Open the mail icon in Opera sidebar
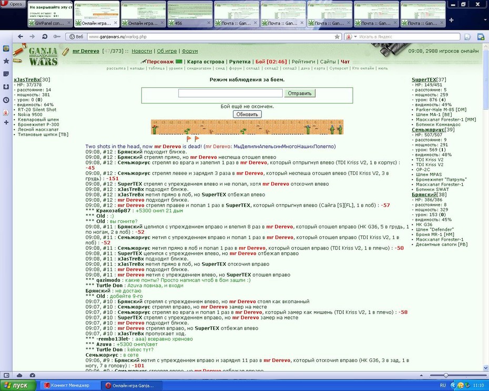This screenshot has width=489, height=391. 6,48
